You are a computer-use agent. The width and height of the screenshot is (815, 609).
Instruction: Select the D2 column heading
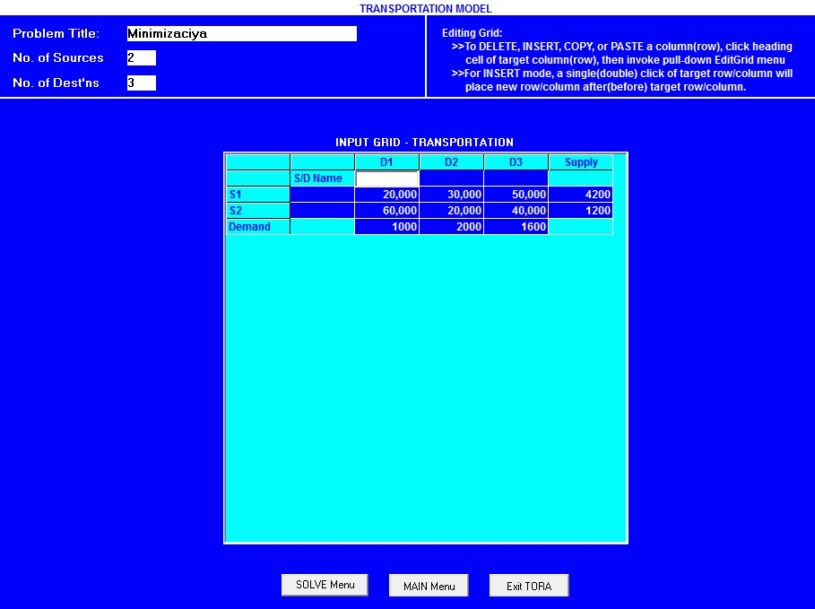point(451,162)
